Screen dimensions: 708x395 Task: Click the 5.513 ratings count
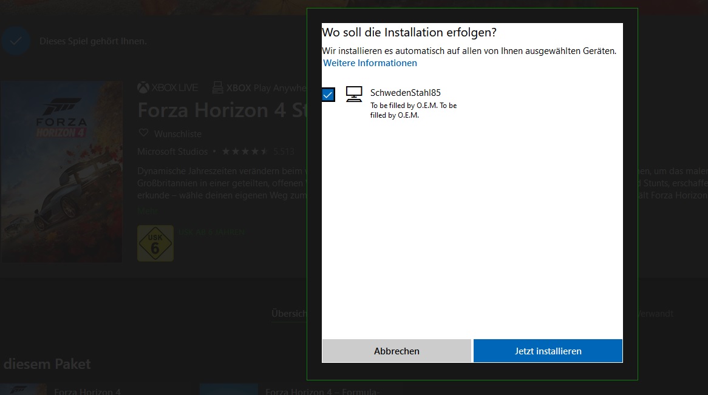284,152
